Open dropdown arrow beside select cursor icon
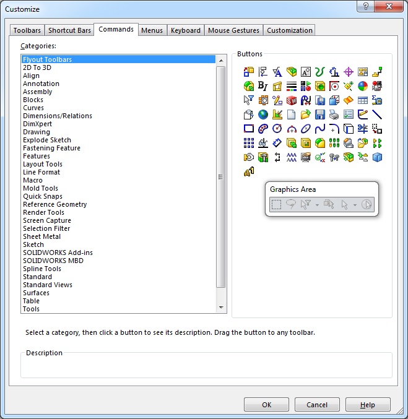Viewport: 408px width, 419px height. [354, 205]
